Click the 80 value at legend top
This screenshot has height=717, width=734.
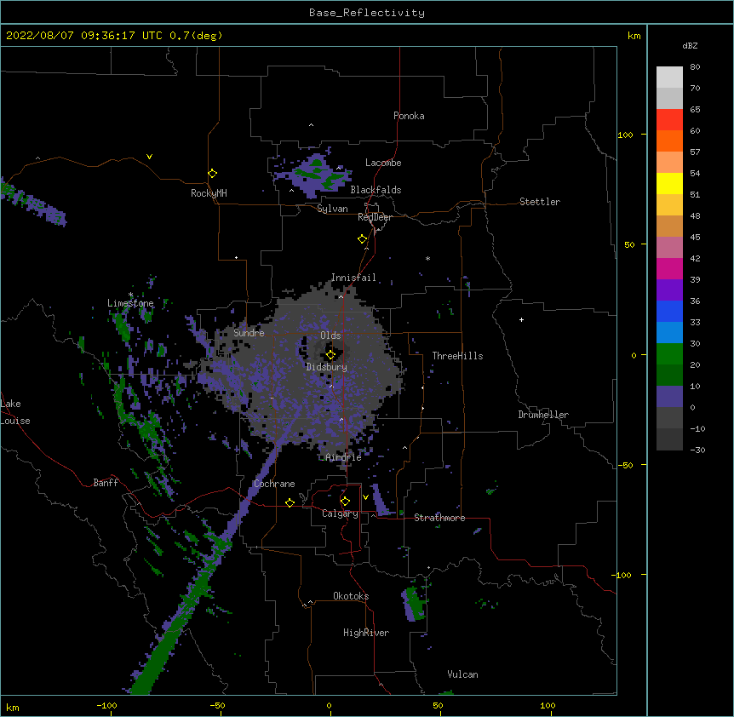[x=695, y=67]
